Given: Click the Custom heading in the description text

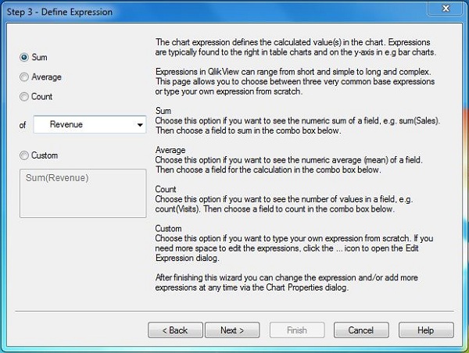Looking at the screenshot, I should (x=170, y=227).
